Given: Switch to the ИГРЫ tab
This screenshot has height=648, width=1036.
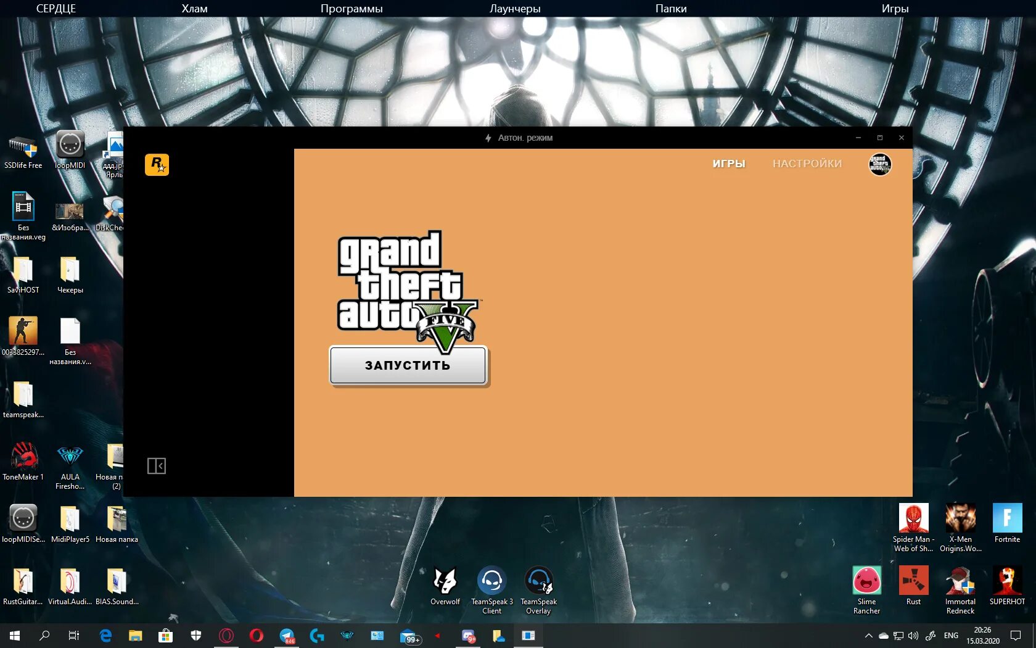Looking at the screenshot, I should [x=729, y=164].
